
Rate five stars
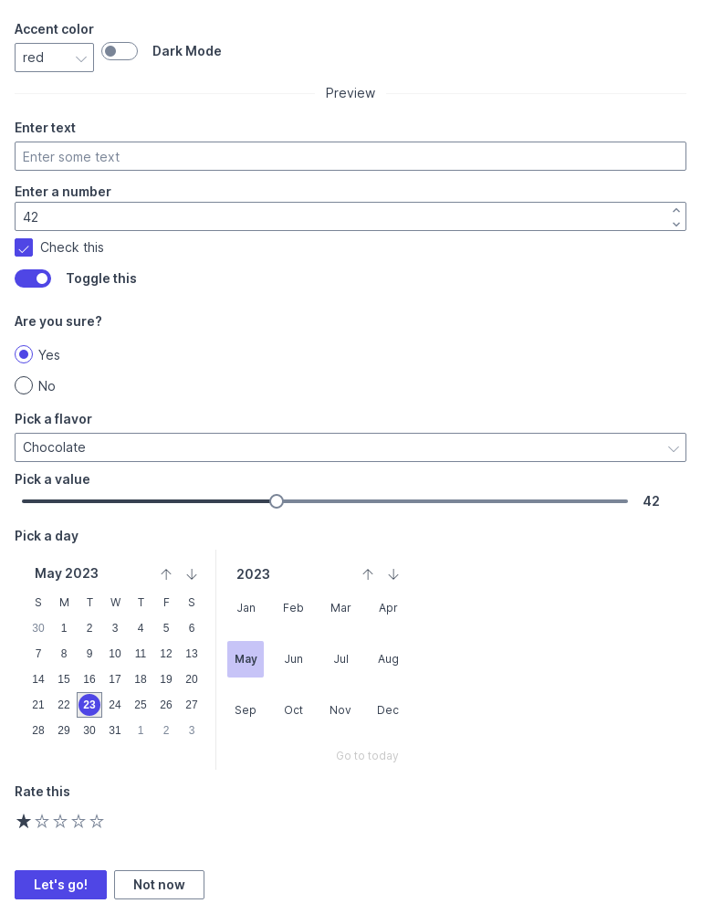point(97,821)
